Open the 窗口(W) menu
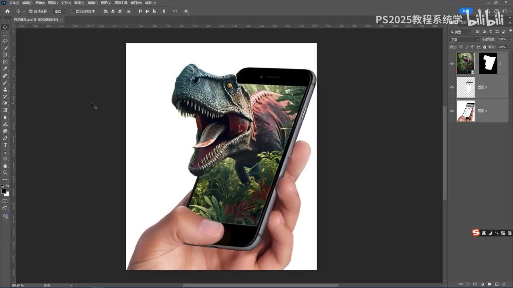The width and height of the screenshot is (513, 288). (137, 3)
